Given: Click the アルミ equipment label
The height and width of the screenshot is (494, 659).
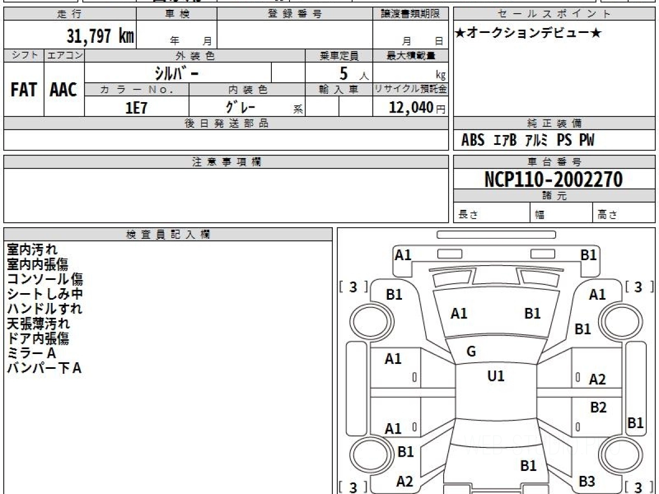Looking at the screenshot, I should (x=537, y=141).
